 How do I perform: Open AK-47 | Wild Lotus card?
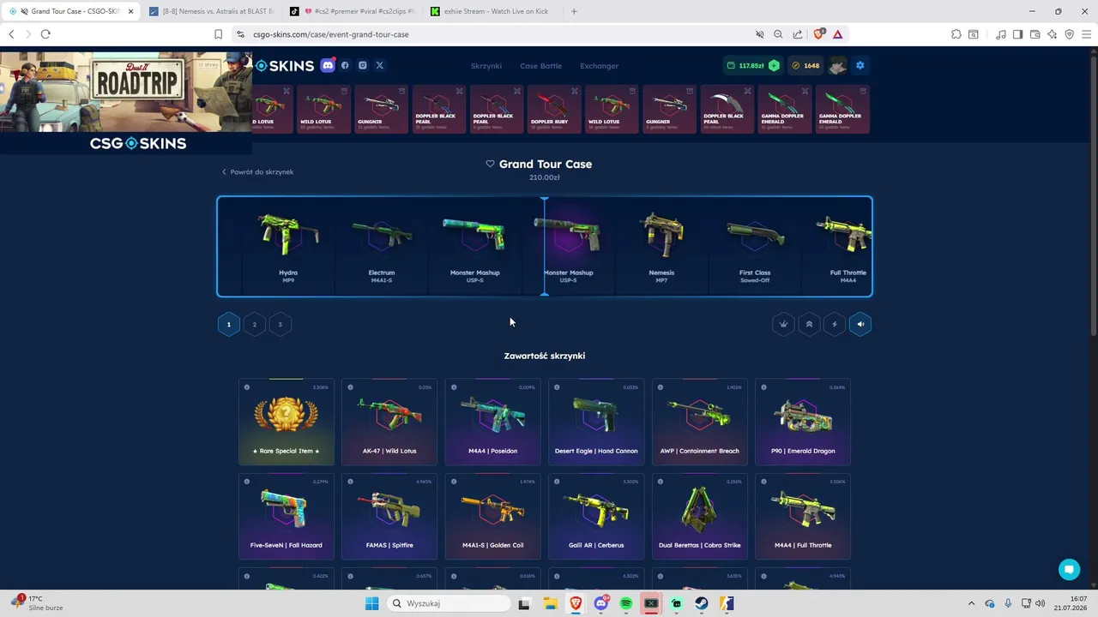pyautogui.click(x=389, y=422)
